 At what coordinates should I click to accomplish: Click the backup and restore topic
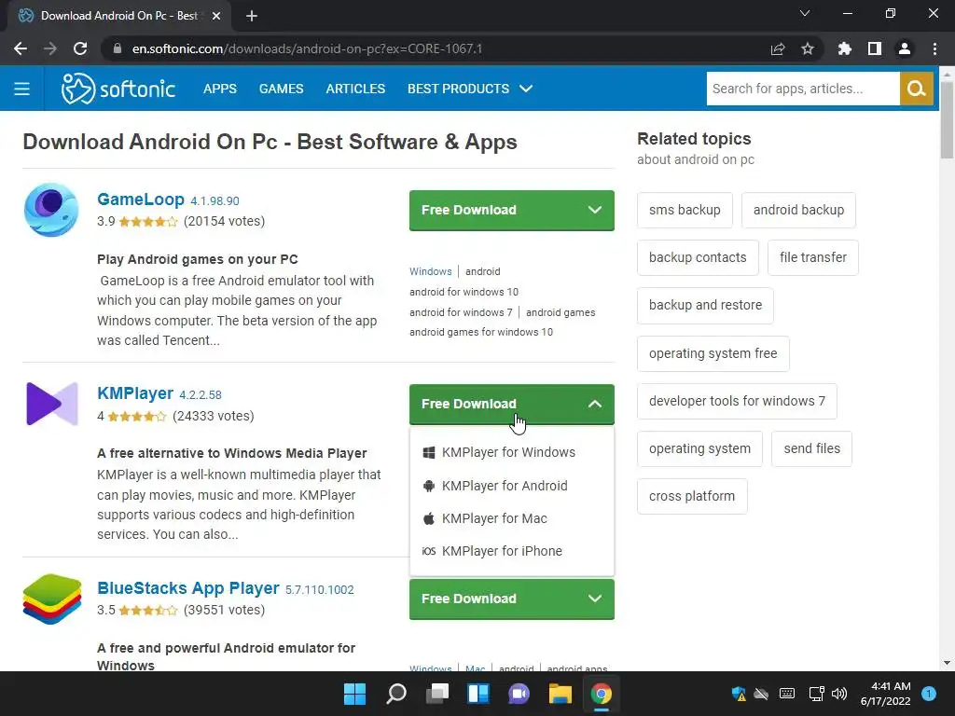point(705,306)
